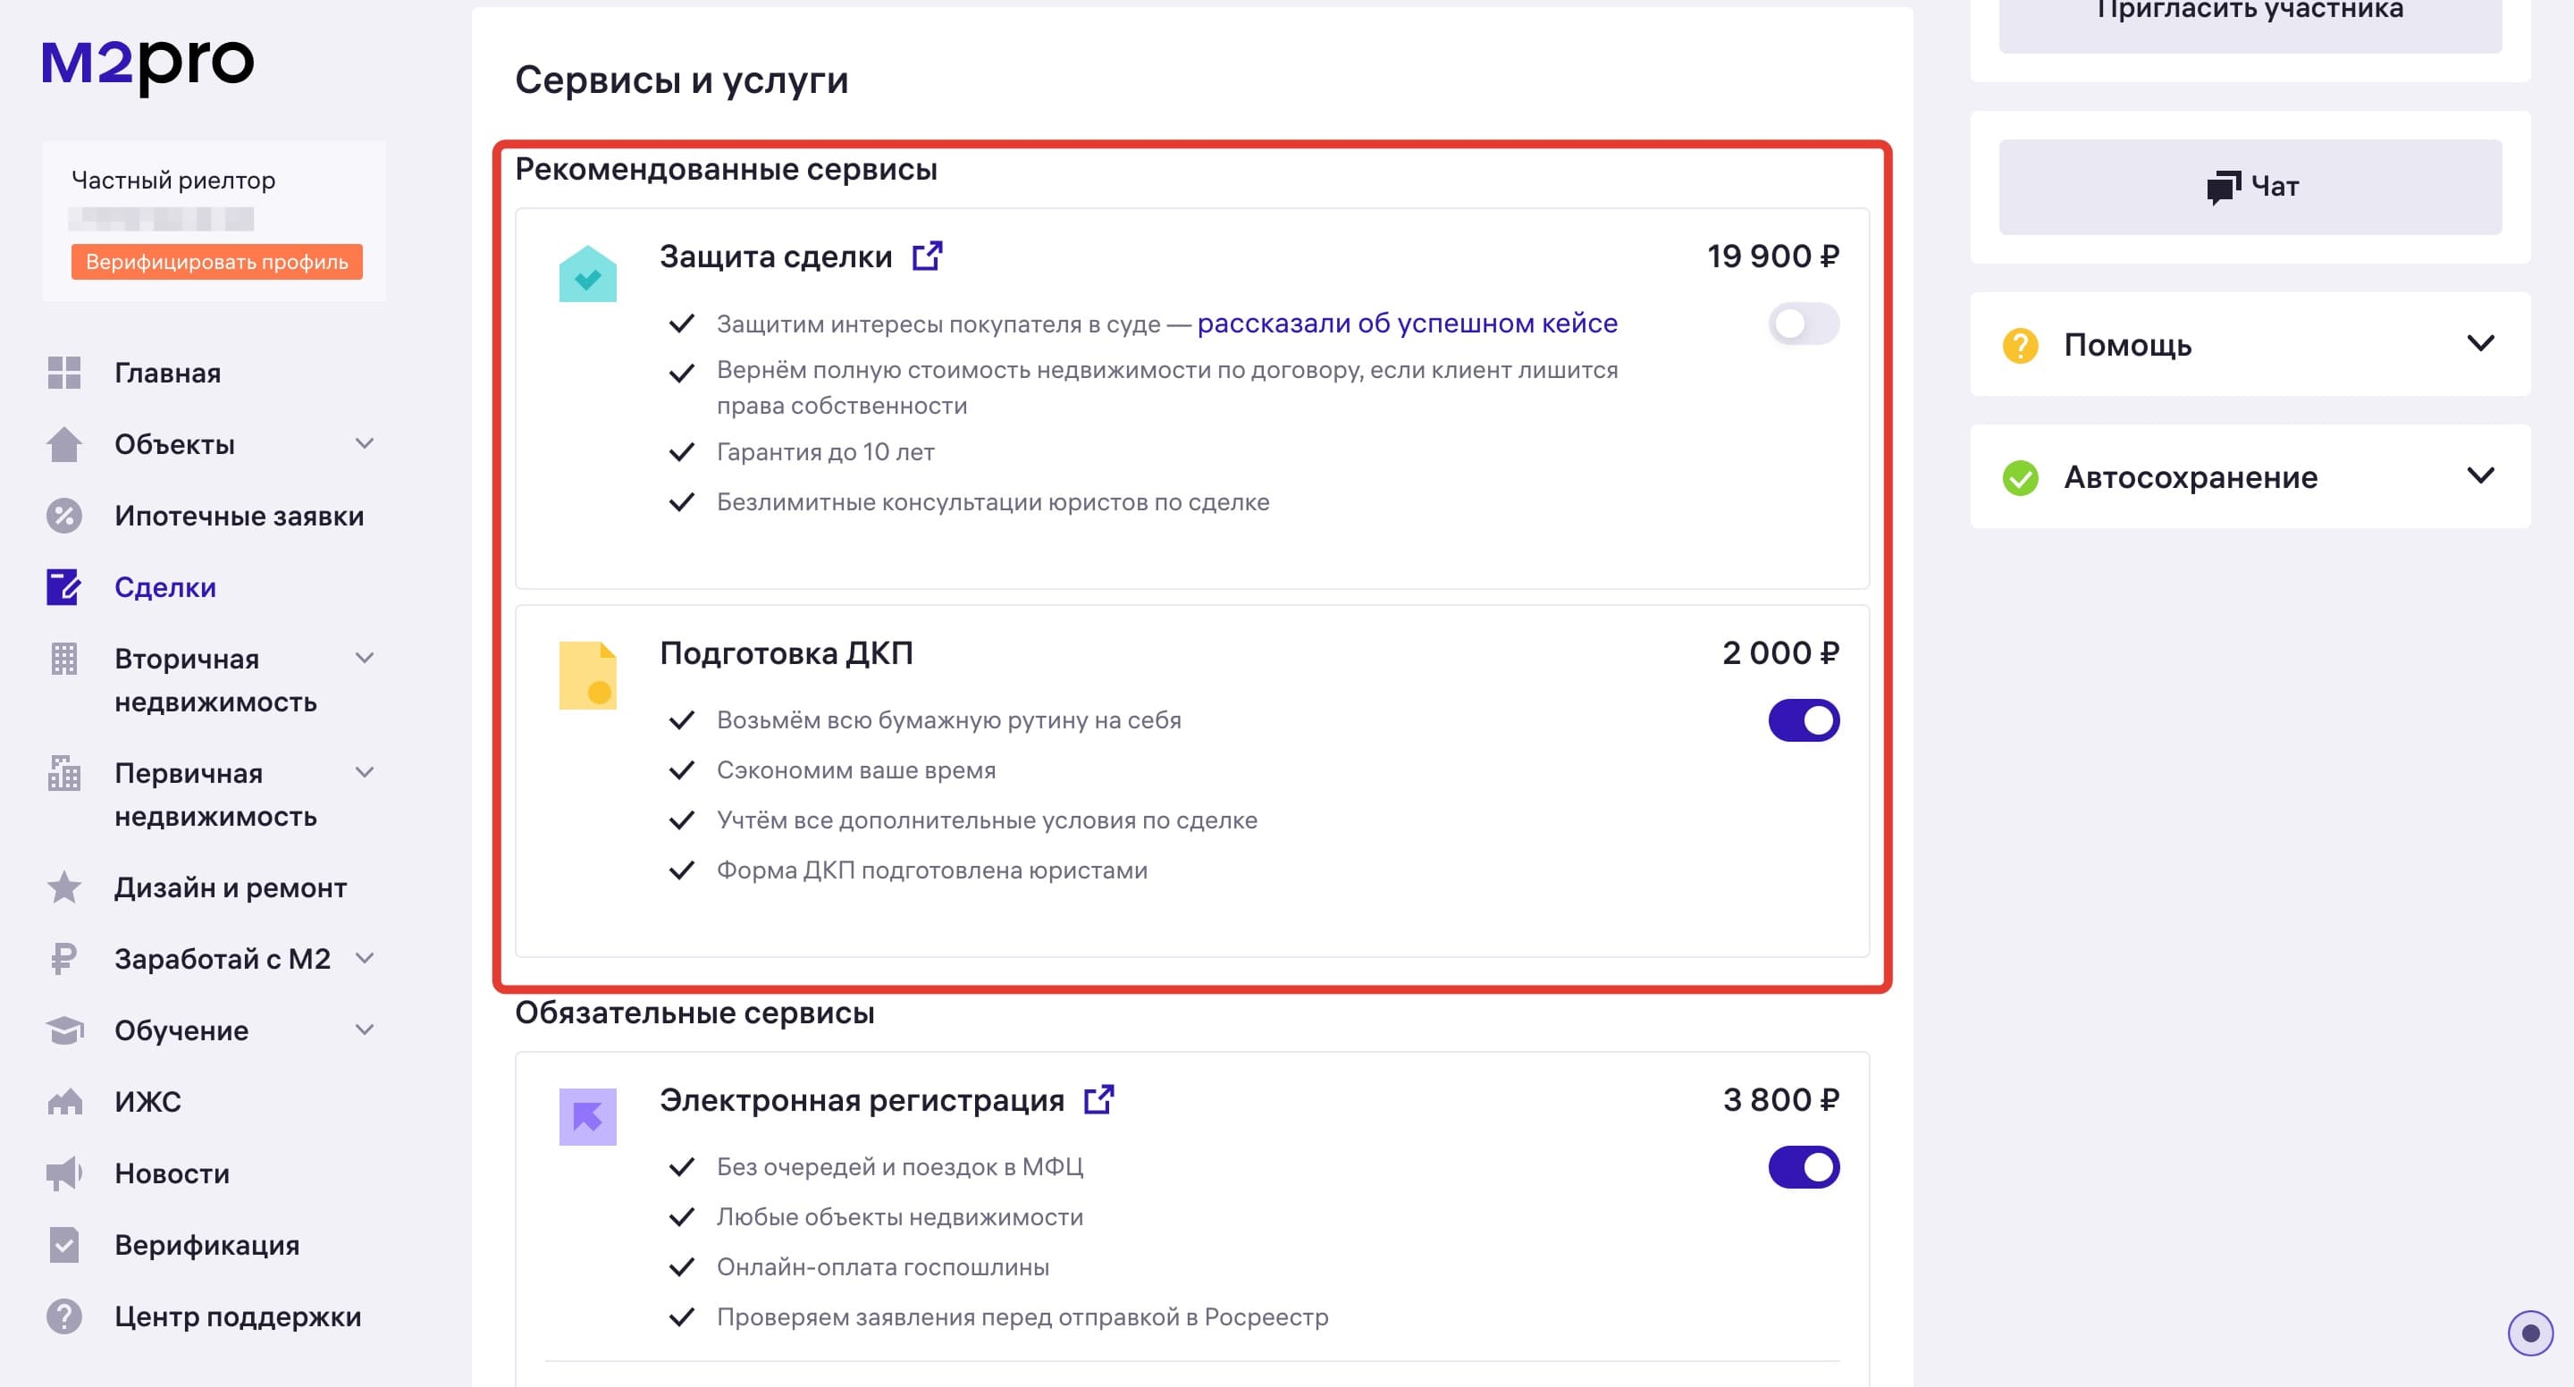The height and width of the screenshot is (1387, 2574).
Task: Click text Форма ДКП подготовлена юристами
Action: 932,870
